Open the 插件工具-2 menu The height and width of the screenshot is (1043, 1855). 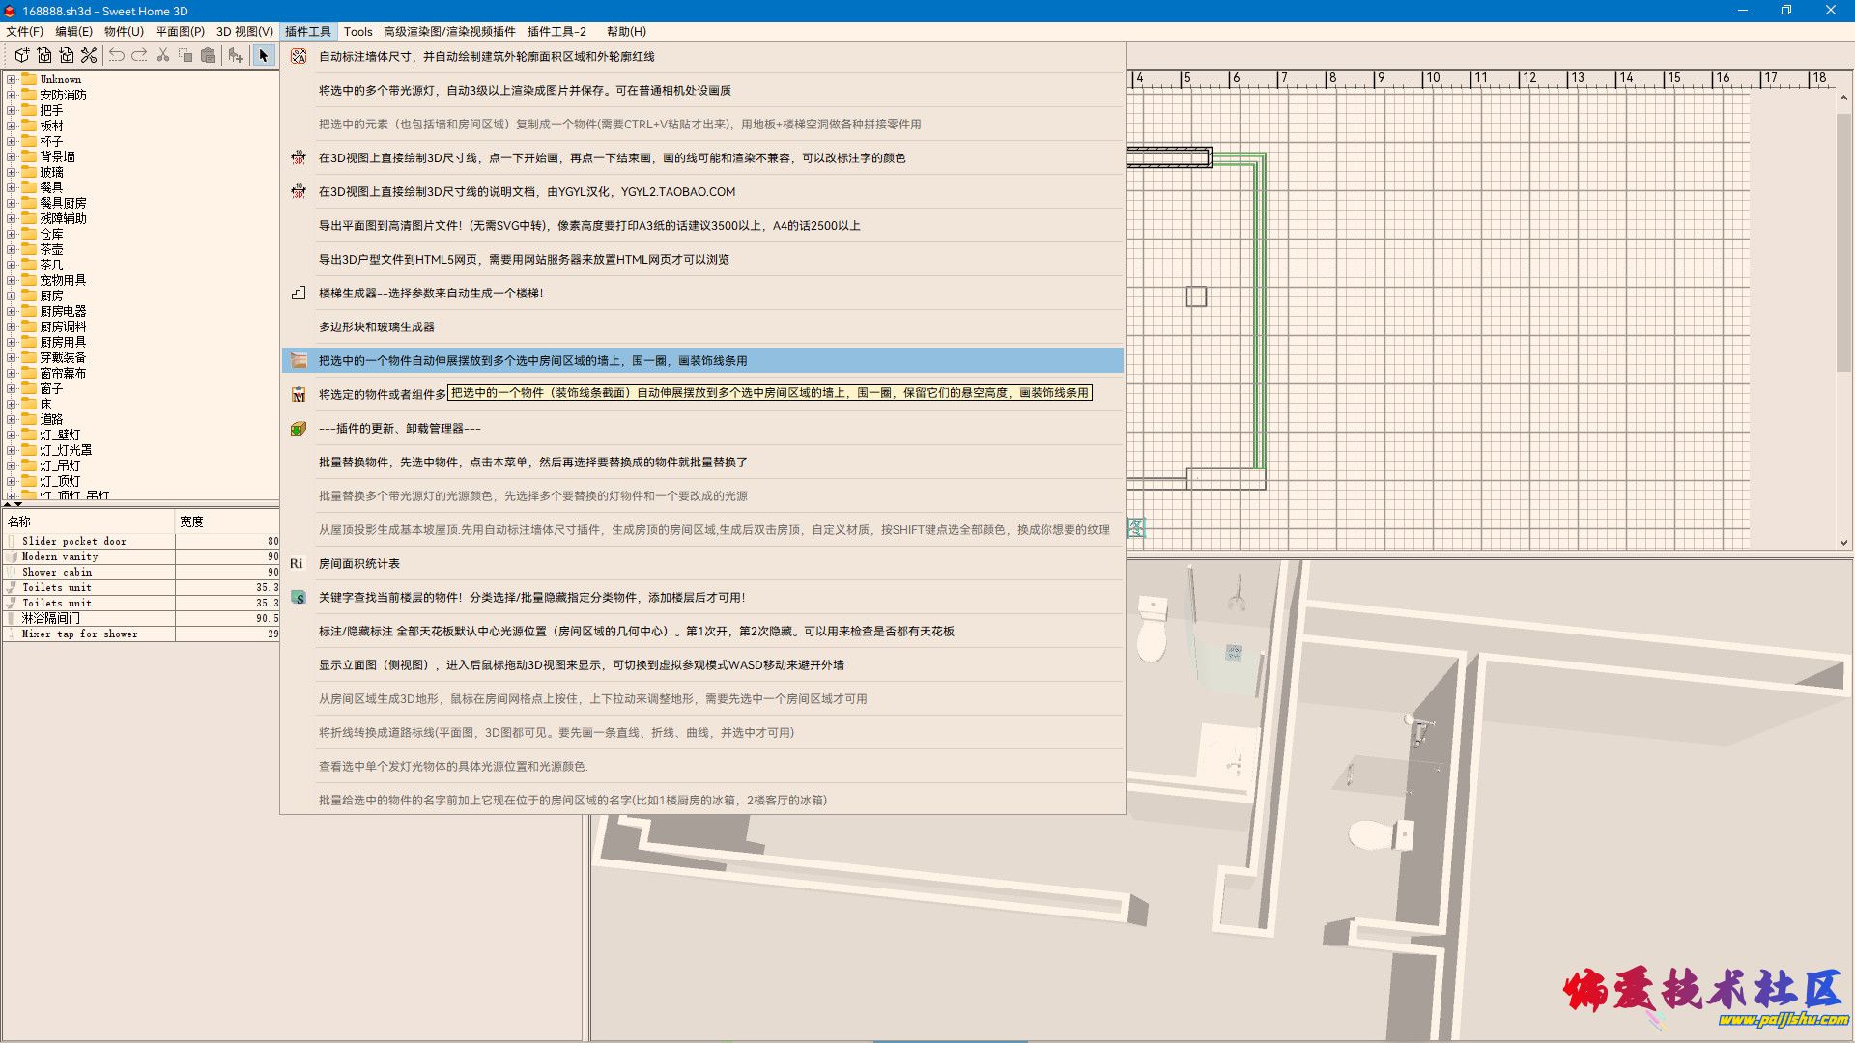(x=556, y=31)
